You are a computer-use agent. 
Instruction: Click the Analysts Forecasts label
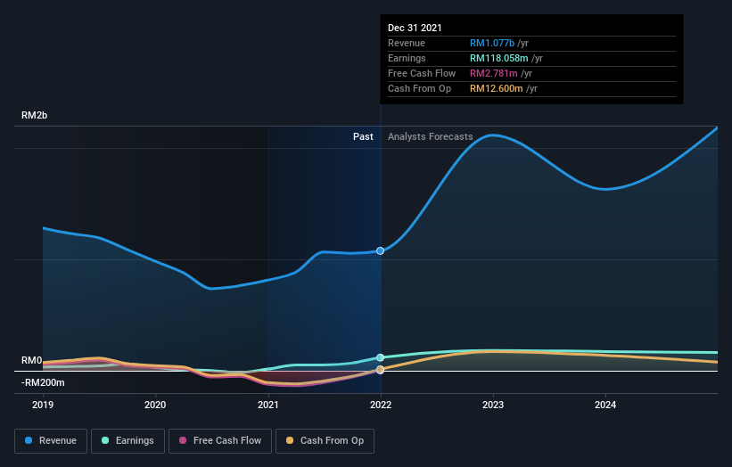tap(430, 136)
